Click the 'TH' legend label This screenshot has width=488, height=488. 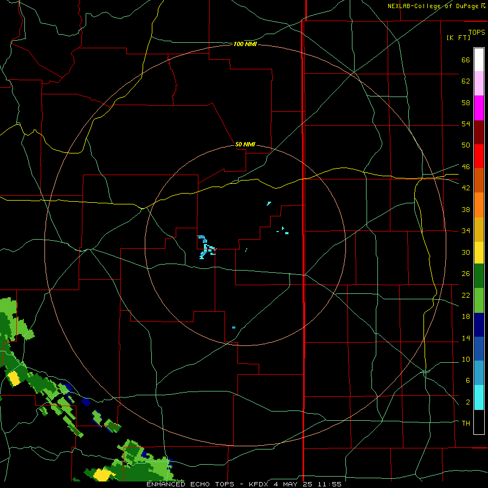tap(466, 423)
